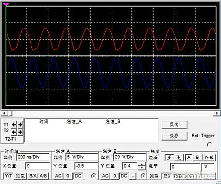The height and width of the screenshot is (184, 221).
Task: Select rising edge trigger icon
Action: point(170,158)
